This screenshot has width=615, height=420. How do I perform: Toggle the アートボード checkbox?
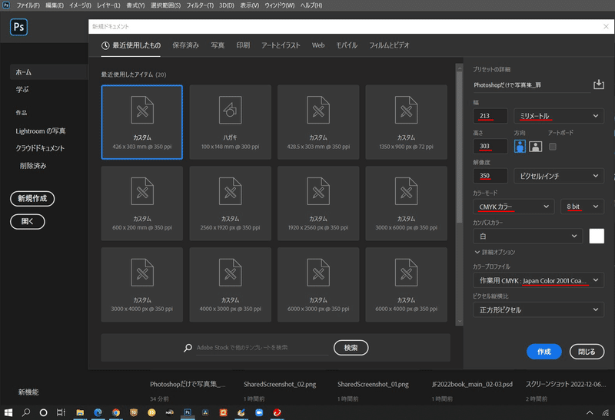pyautogui.click(x=552, y=147)
